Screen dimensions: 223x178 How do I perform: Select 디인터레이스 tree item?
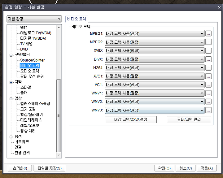tap(31, 120)
